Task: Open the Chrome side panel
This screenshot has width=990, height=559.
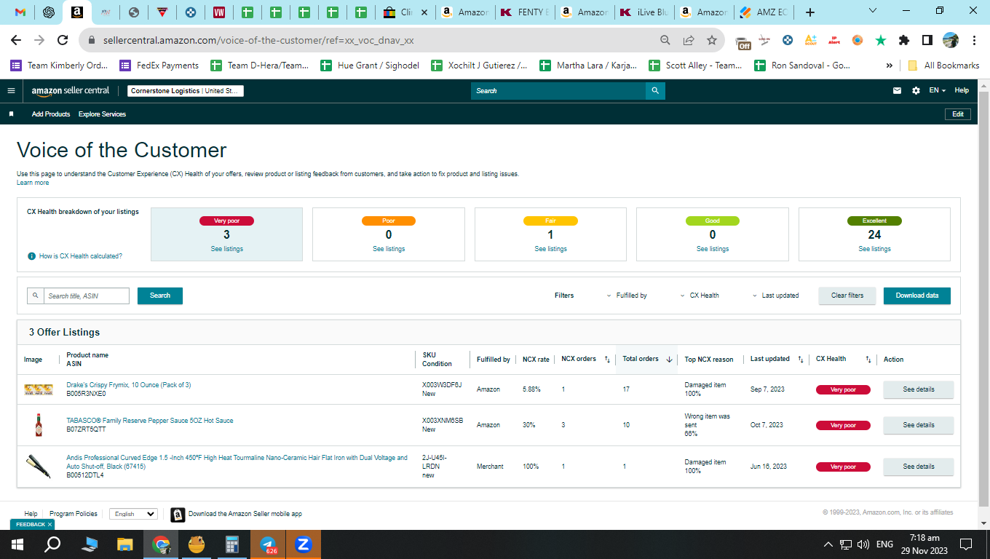Action: tap(927, 40)
